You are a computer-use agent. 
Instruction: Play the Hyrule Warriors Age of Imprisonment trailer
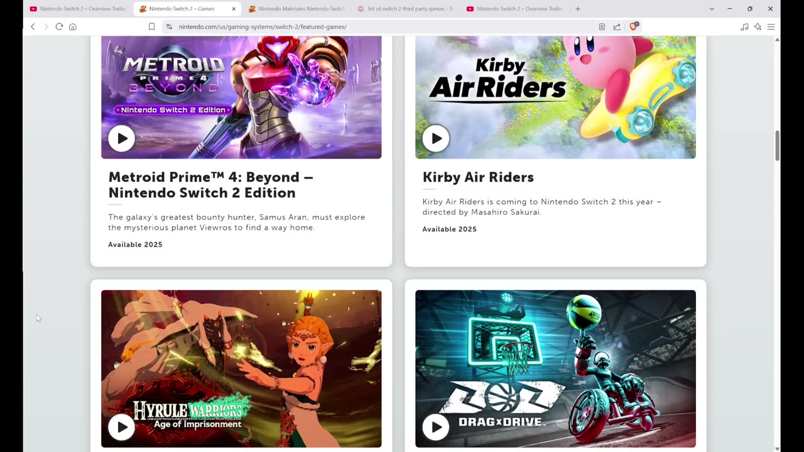[x=121, y=427]
